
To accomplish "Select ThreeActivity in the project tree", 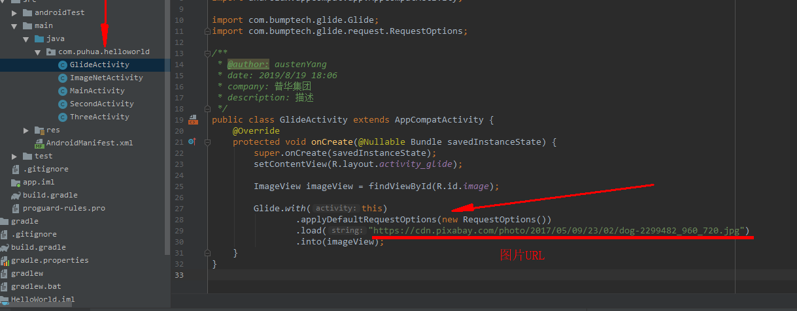I will click(99, 117).
